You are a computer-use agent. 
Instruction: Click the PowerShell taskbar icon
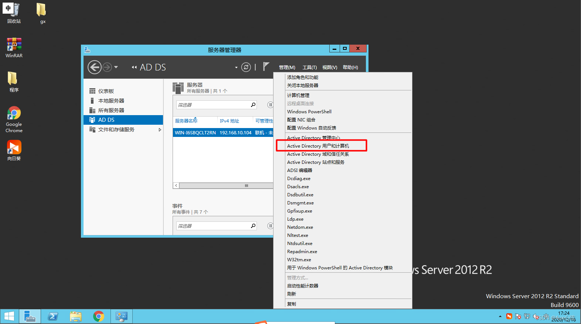pos(53,316)
